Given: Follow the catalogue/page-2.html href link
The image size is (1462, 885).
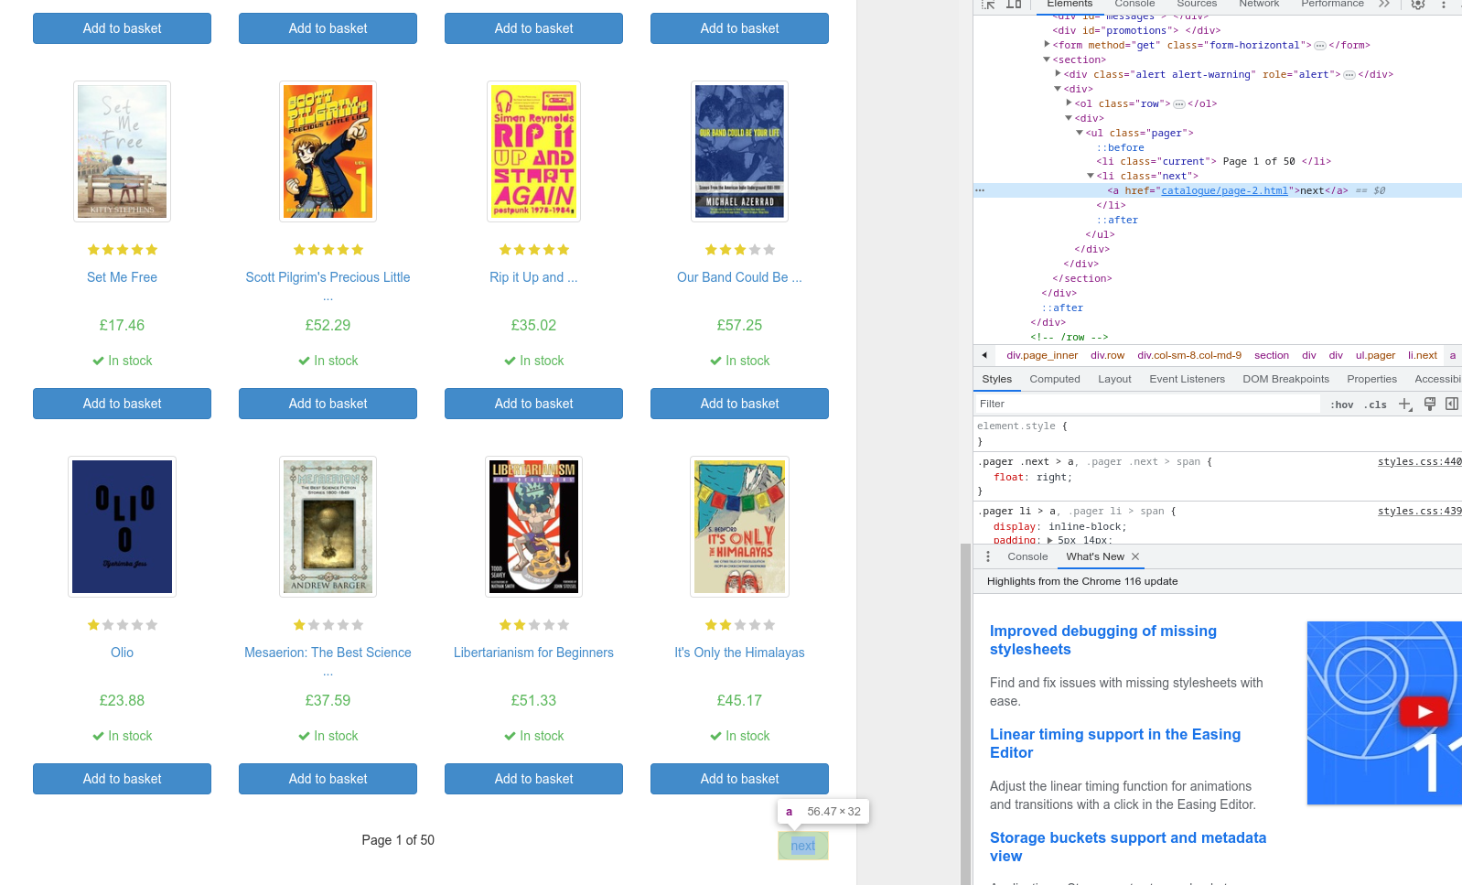Looking at the screenshot, I should point(1224,190).
